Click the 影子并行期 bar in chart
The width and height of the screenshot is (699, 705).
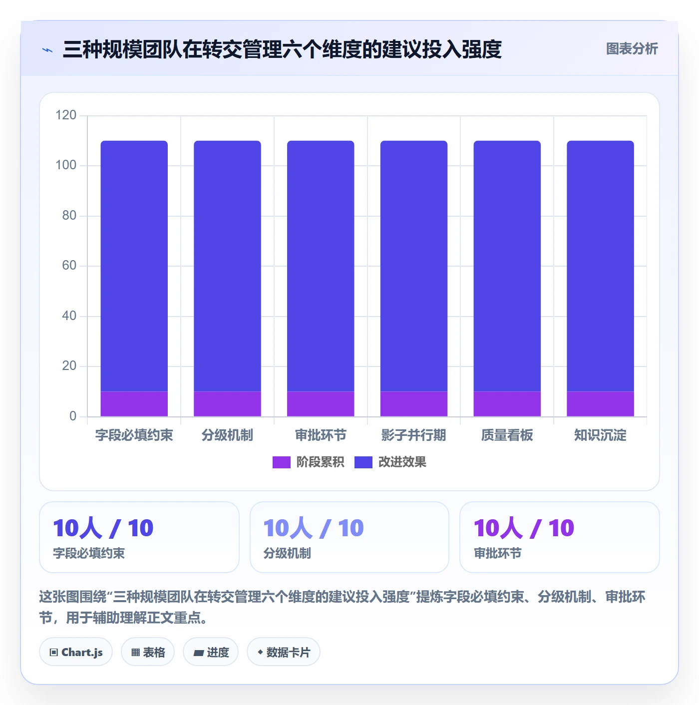click(x=414, y=279)
